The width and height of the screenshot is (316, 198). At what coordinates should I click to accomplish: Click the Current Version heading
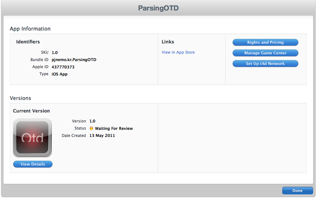click(x=32, y=111)
